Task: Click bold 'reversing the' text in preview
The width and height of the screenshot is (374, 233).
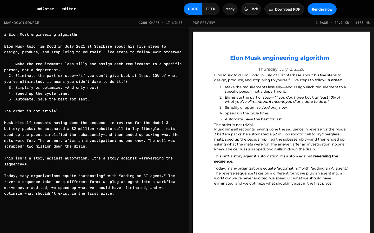Action: pyautogui.click(x=326, y=156)
